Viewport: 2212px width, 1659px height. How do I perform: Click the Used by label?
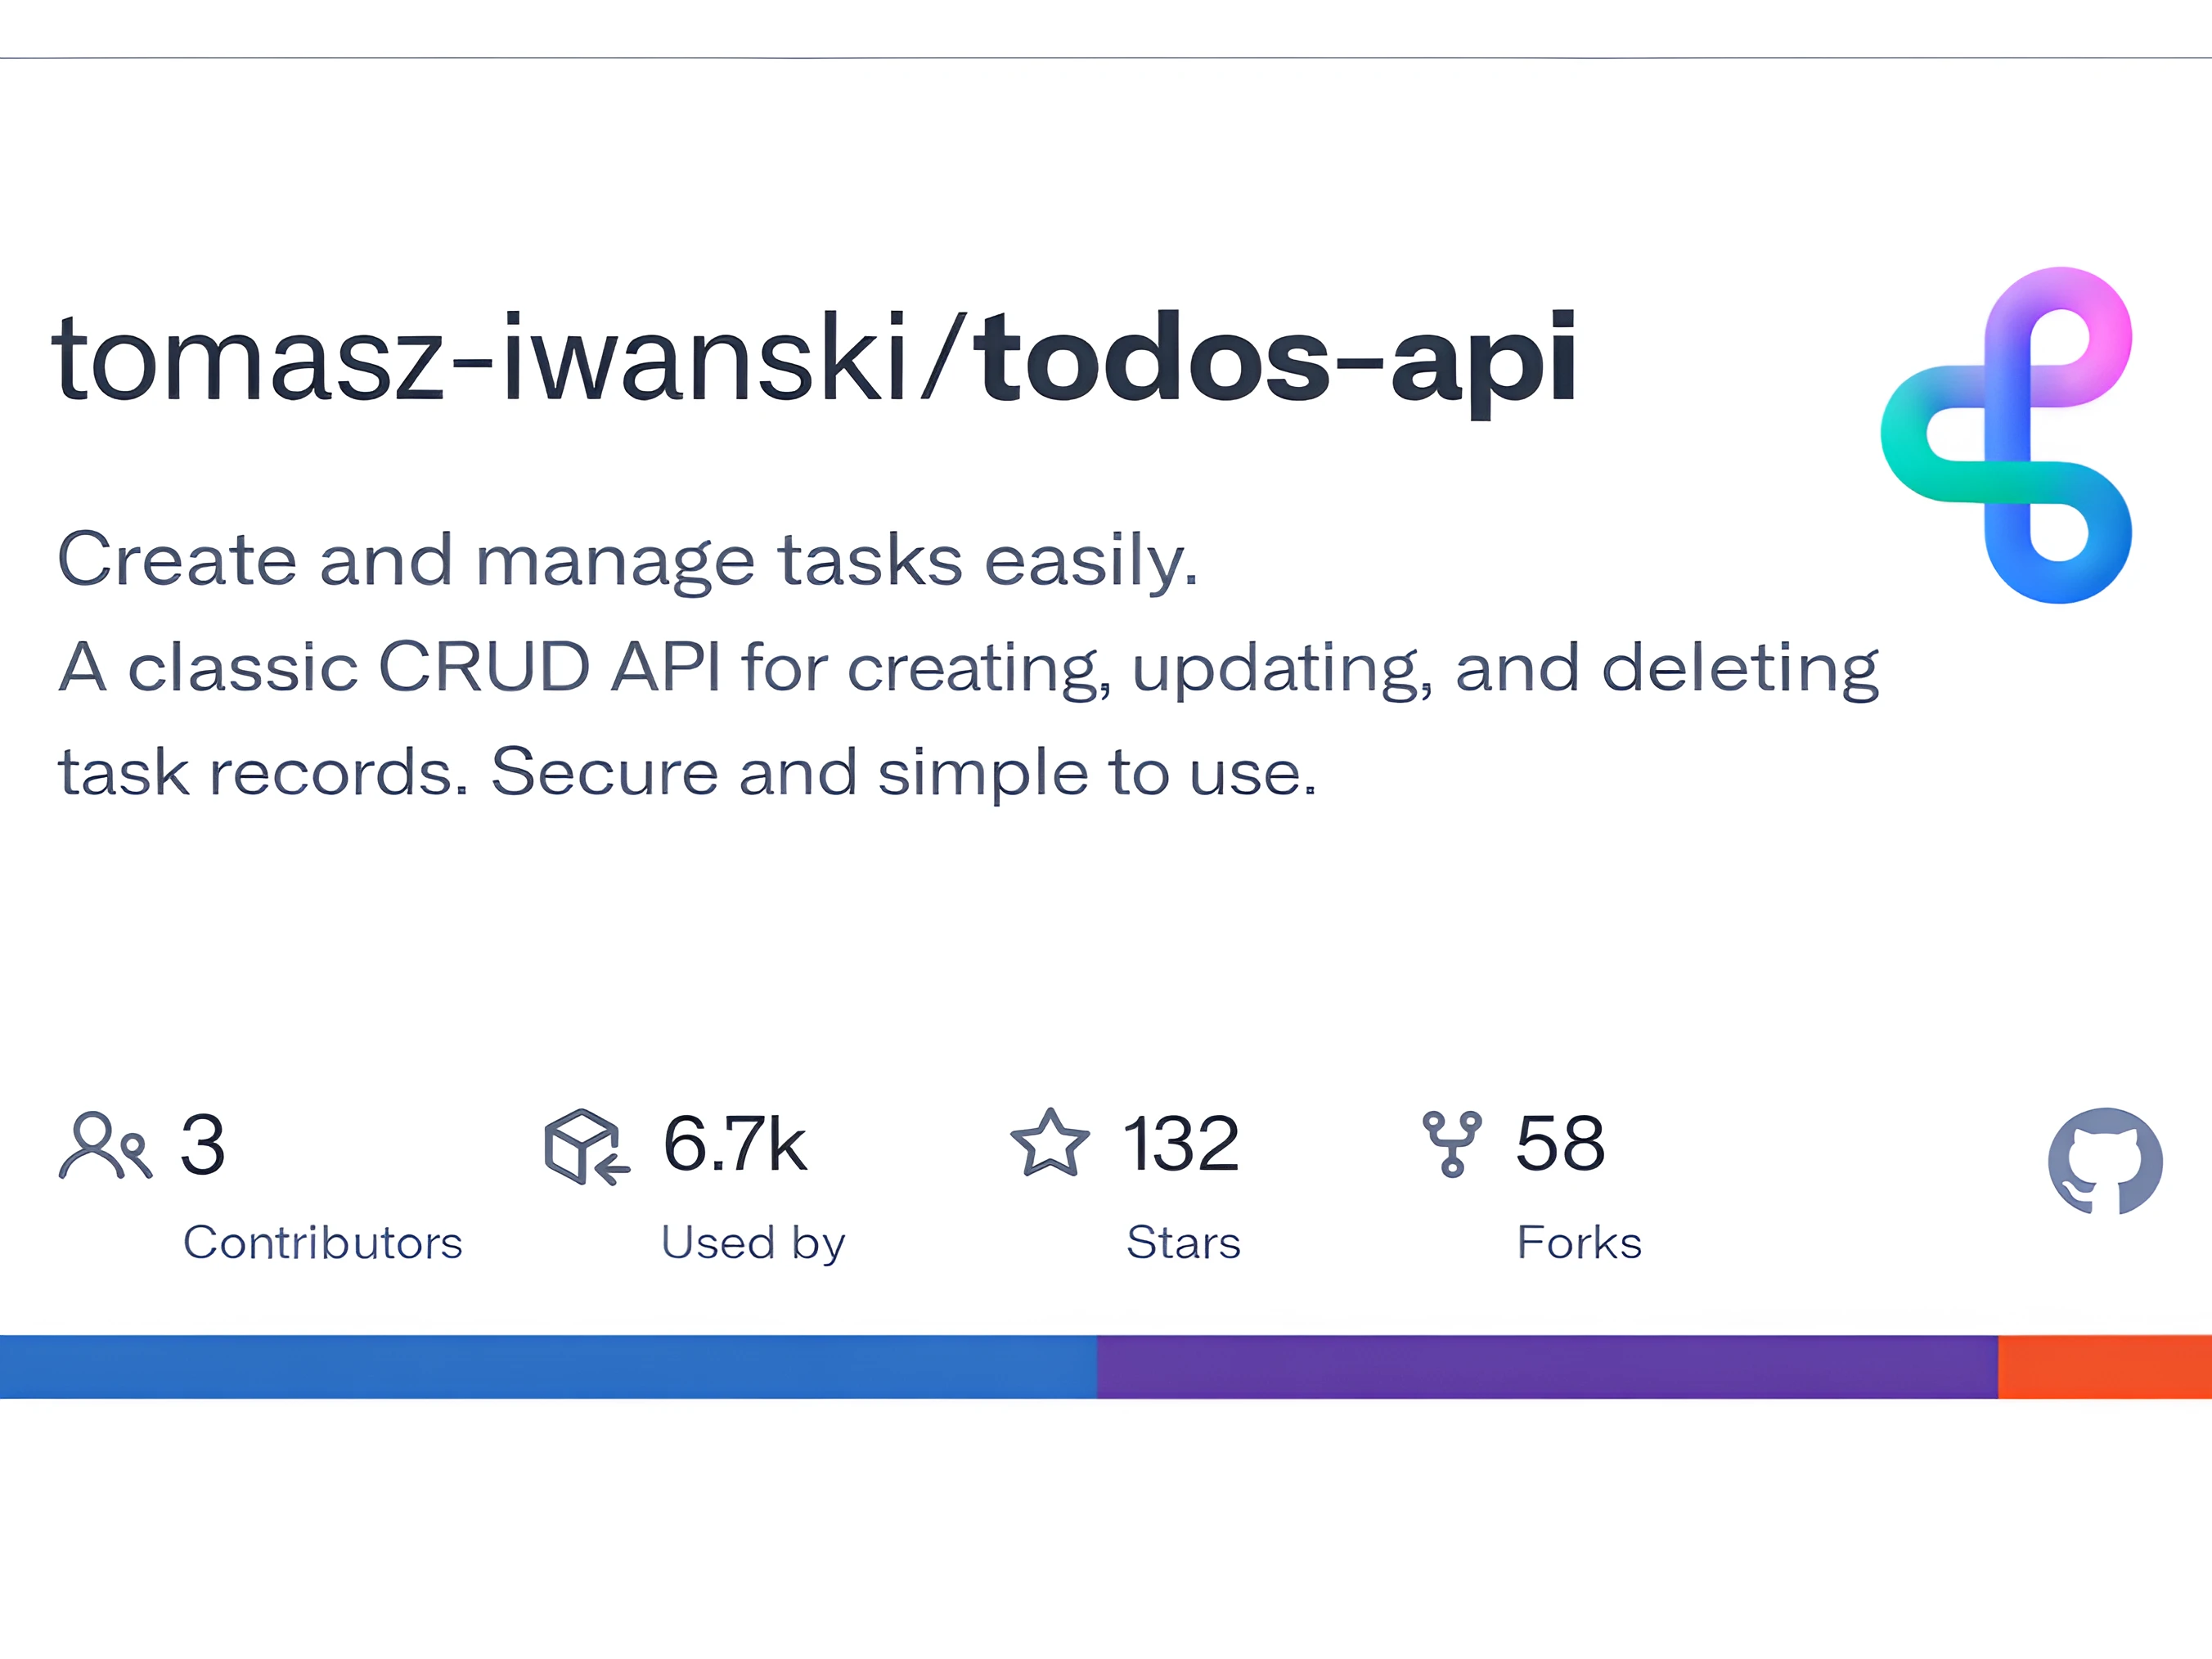(753, 1243)
